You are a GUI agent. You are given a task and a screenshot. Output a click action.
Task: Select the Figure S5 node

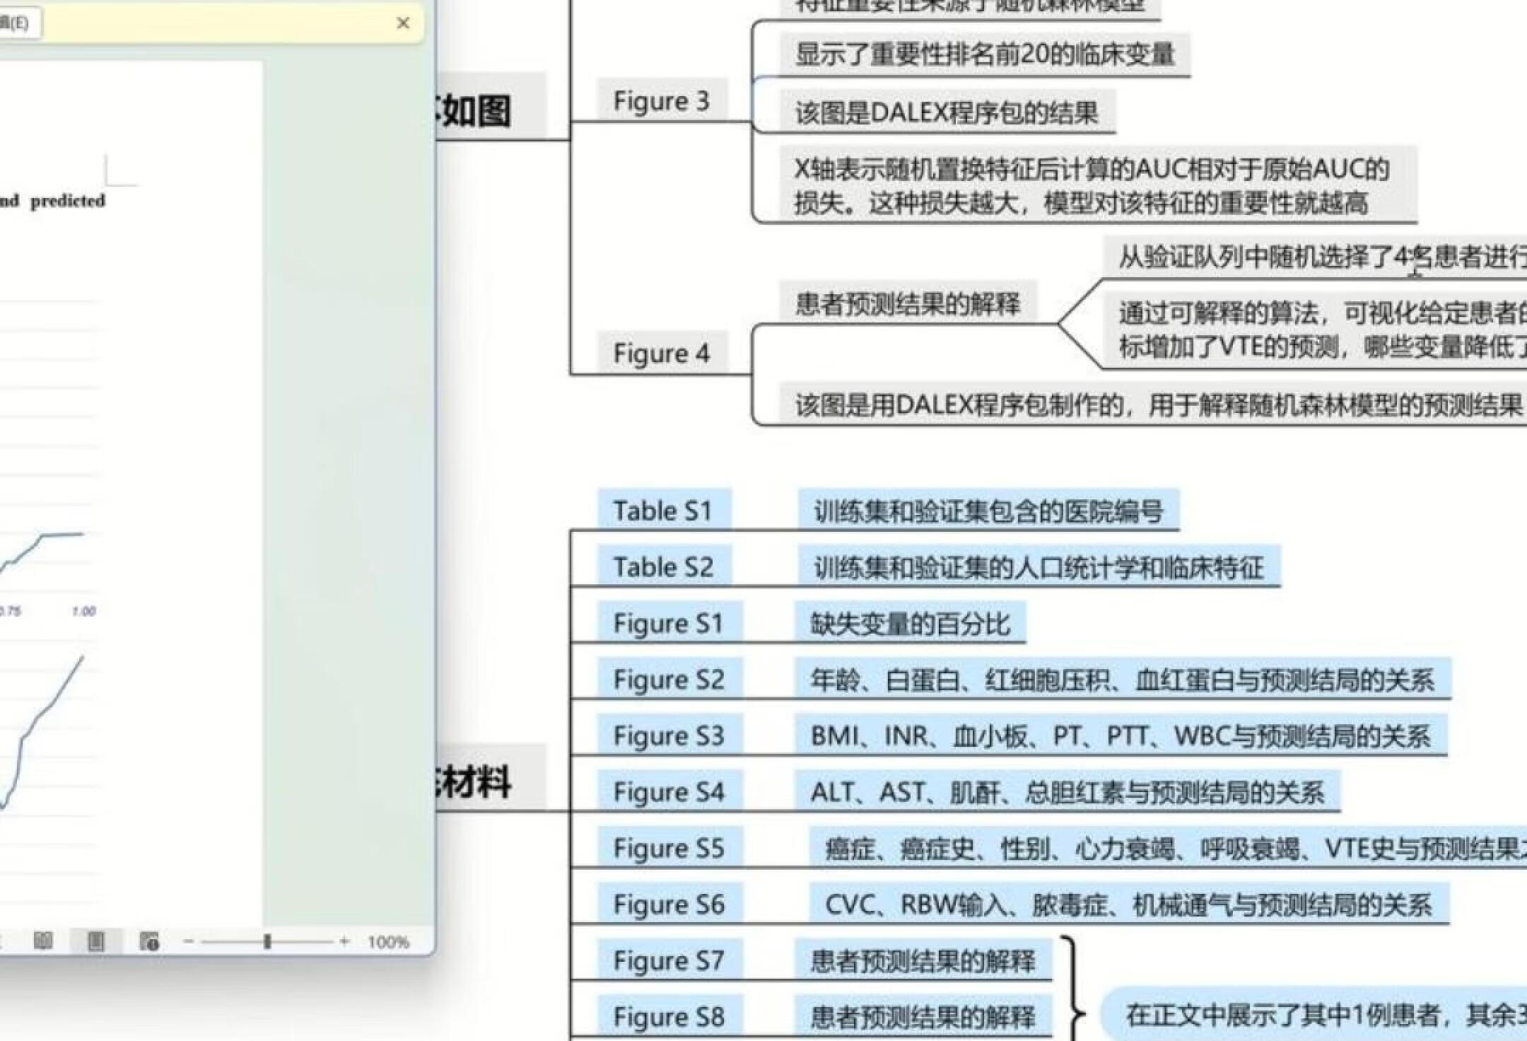669,847
